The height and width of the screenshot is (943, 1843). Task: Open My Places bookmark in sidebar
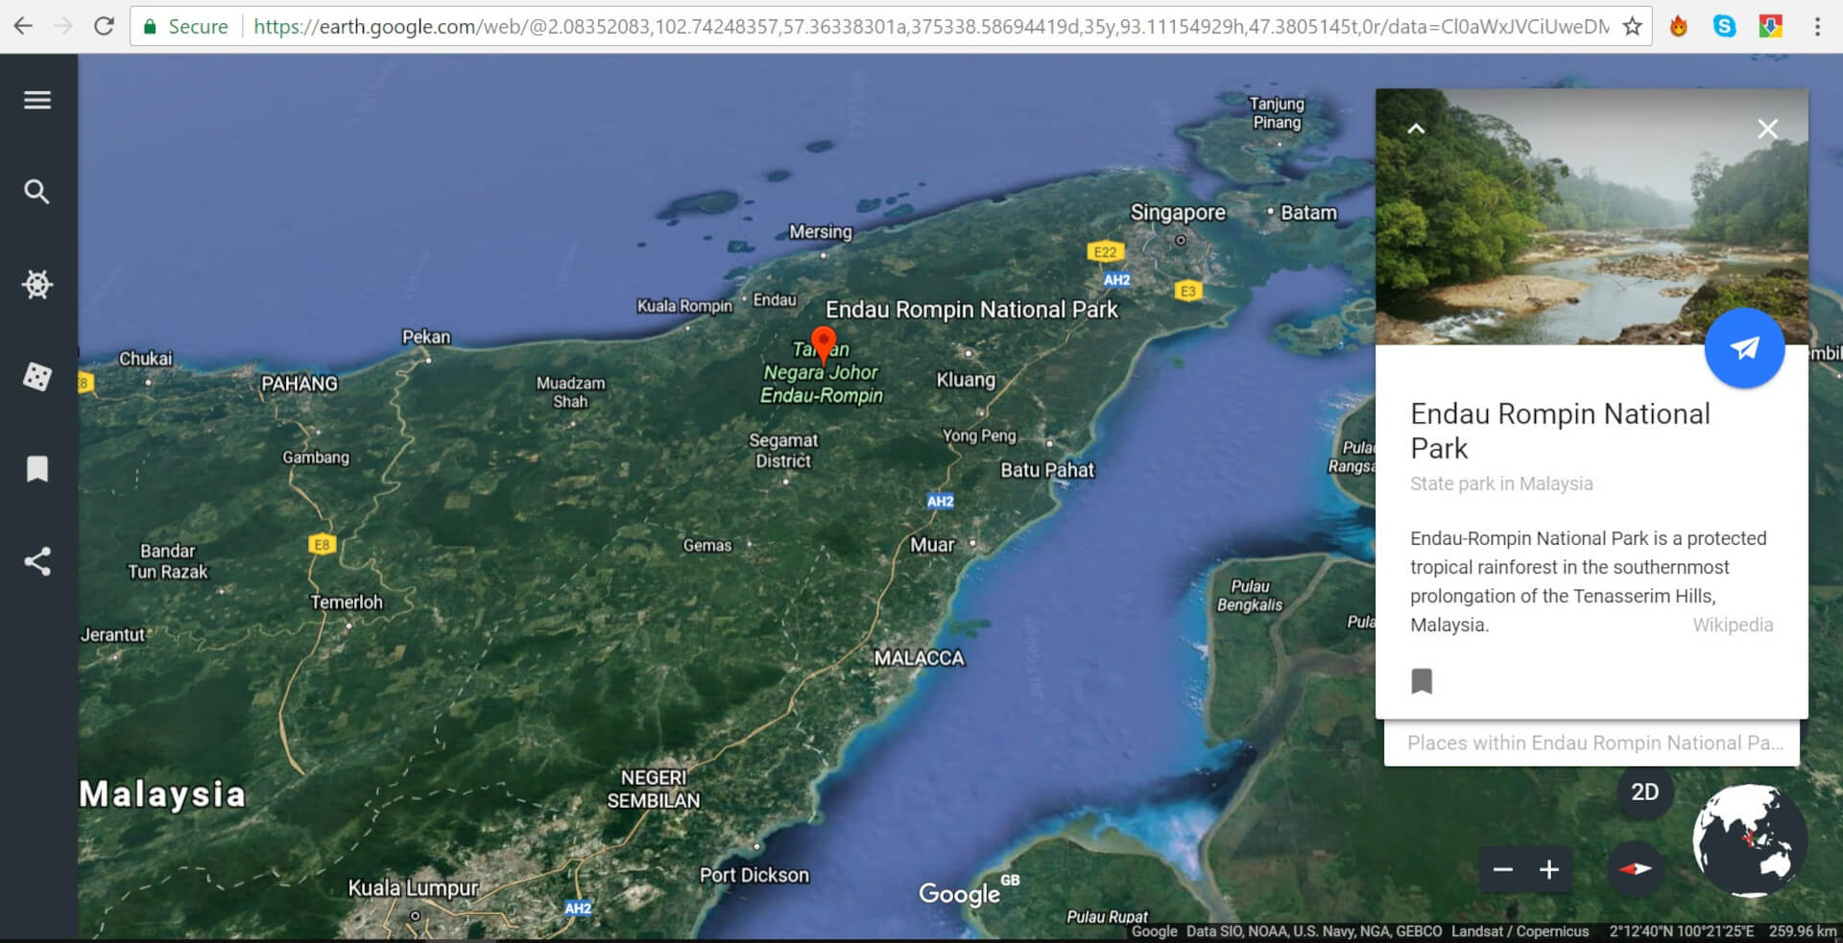tap(37, 469)
